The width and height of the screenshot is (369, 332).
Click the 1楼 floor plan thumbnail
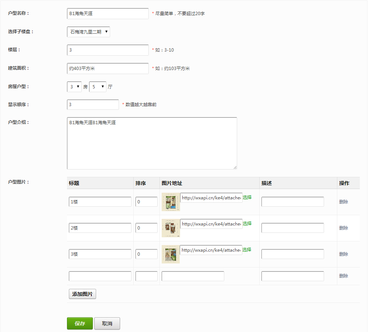[171, 202]
